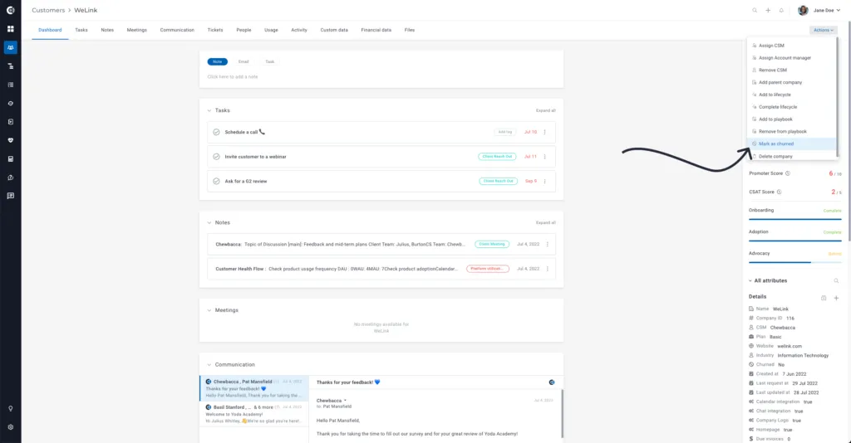Click the chat messages icon in sidebar
Image resolution: width=851 pixels, height=443 pixels.
coord(10,196)
